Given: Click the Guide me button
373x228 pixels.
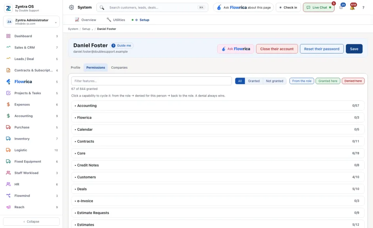Looking at the screenshot, I should (x=122, y=45).
